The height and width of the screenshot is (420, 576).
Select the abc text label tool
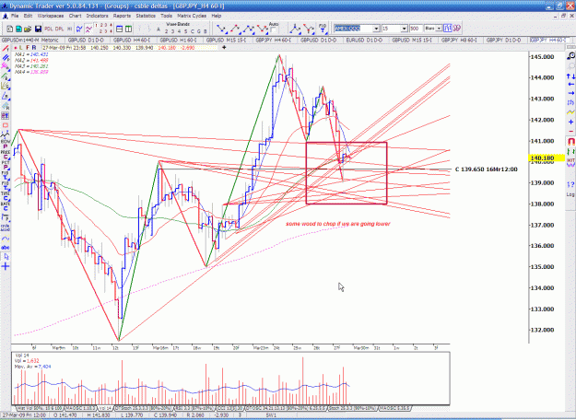[6, 248]
